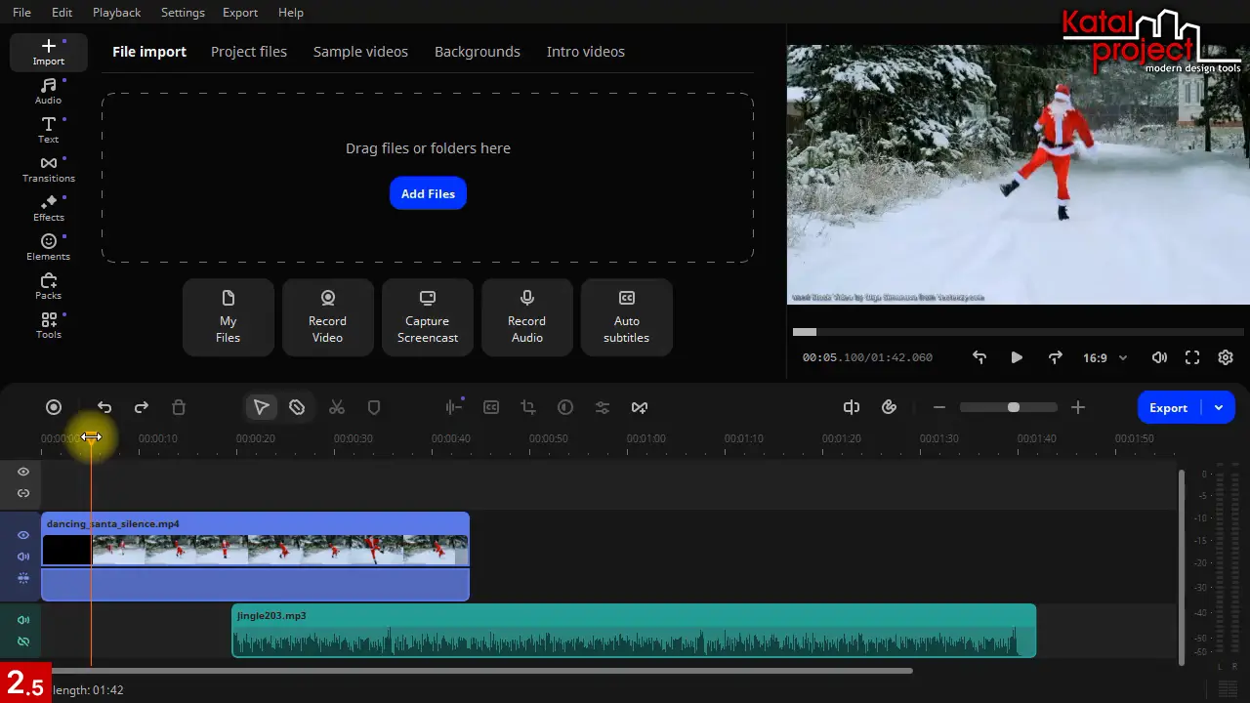1250x703 pixels.
Task: Switch to the Sample videos tab
Action: coord(360,52)
